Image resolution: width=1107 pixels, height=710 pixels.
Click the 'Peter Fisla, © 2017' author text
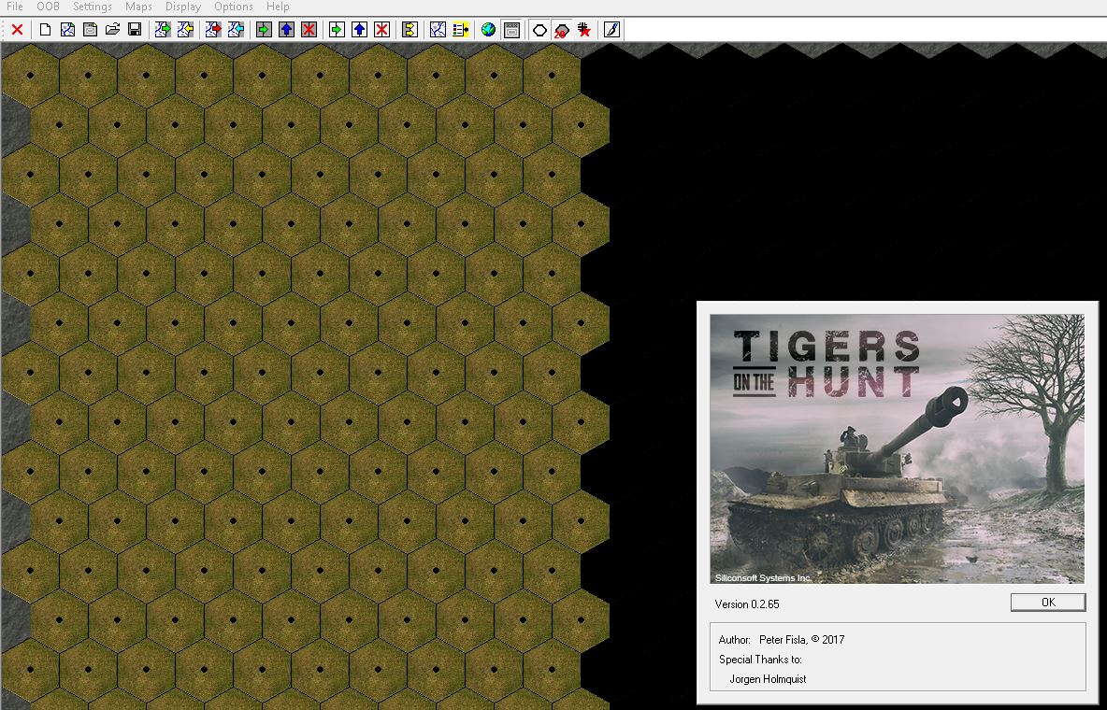pos(802,639)
